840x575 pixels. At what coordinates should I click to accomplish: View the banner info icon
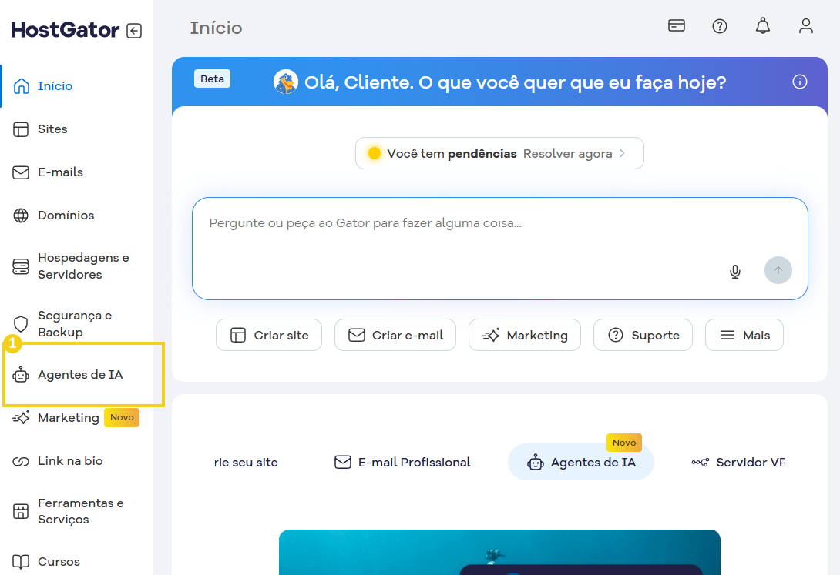pos(800,82)
